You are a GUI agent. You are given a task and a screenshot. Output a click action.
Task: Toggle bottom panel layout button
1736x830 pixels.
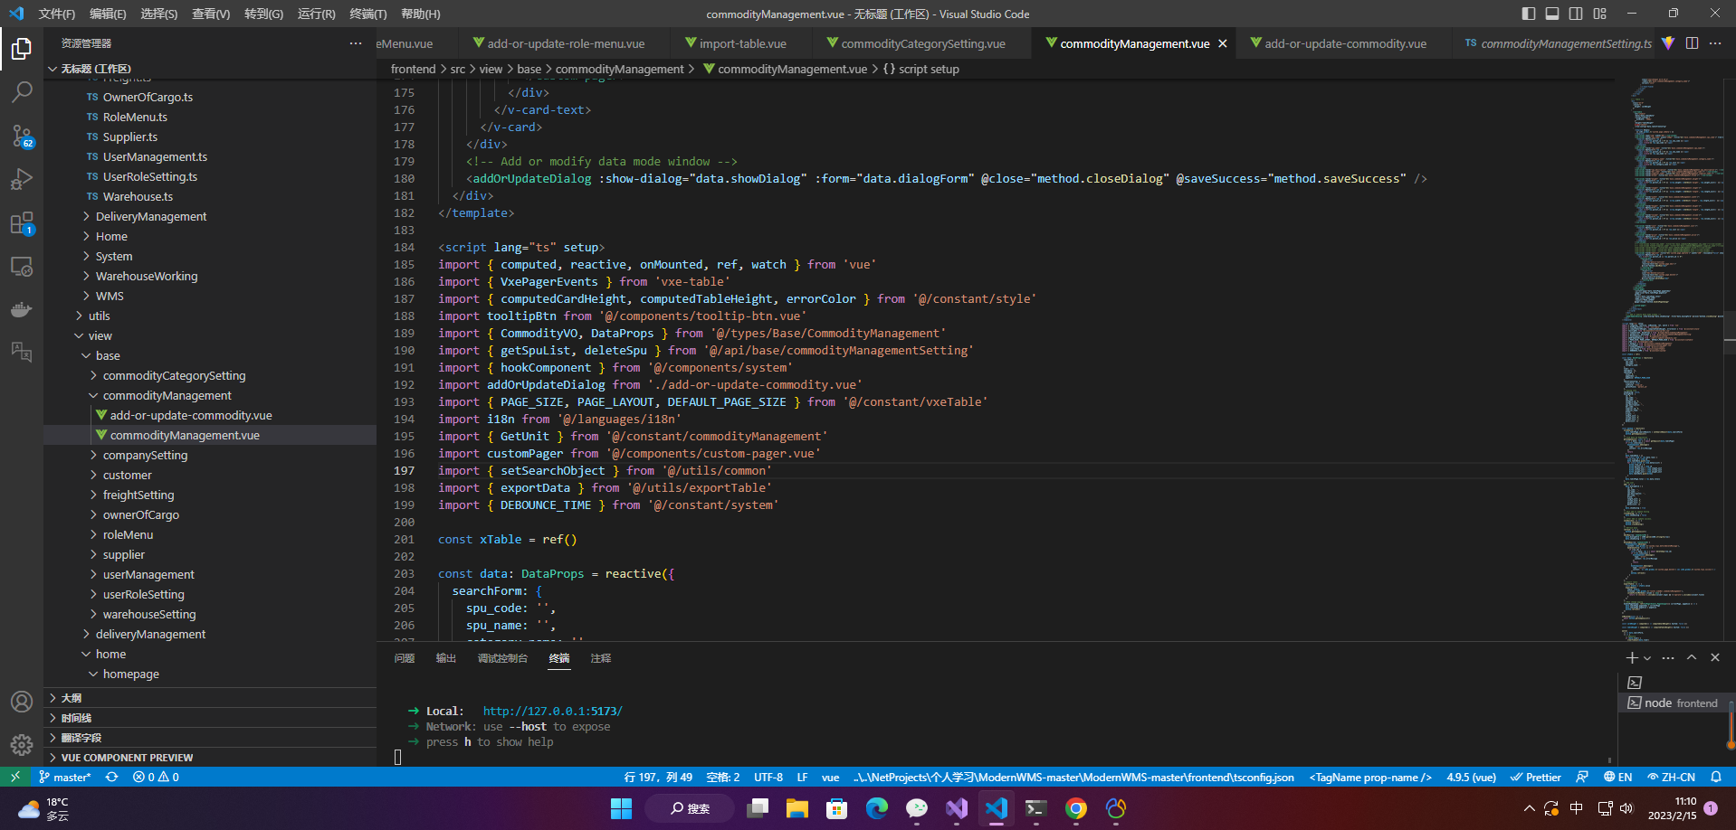coord(1552,14)
